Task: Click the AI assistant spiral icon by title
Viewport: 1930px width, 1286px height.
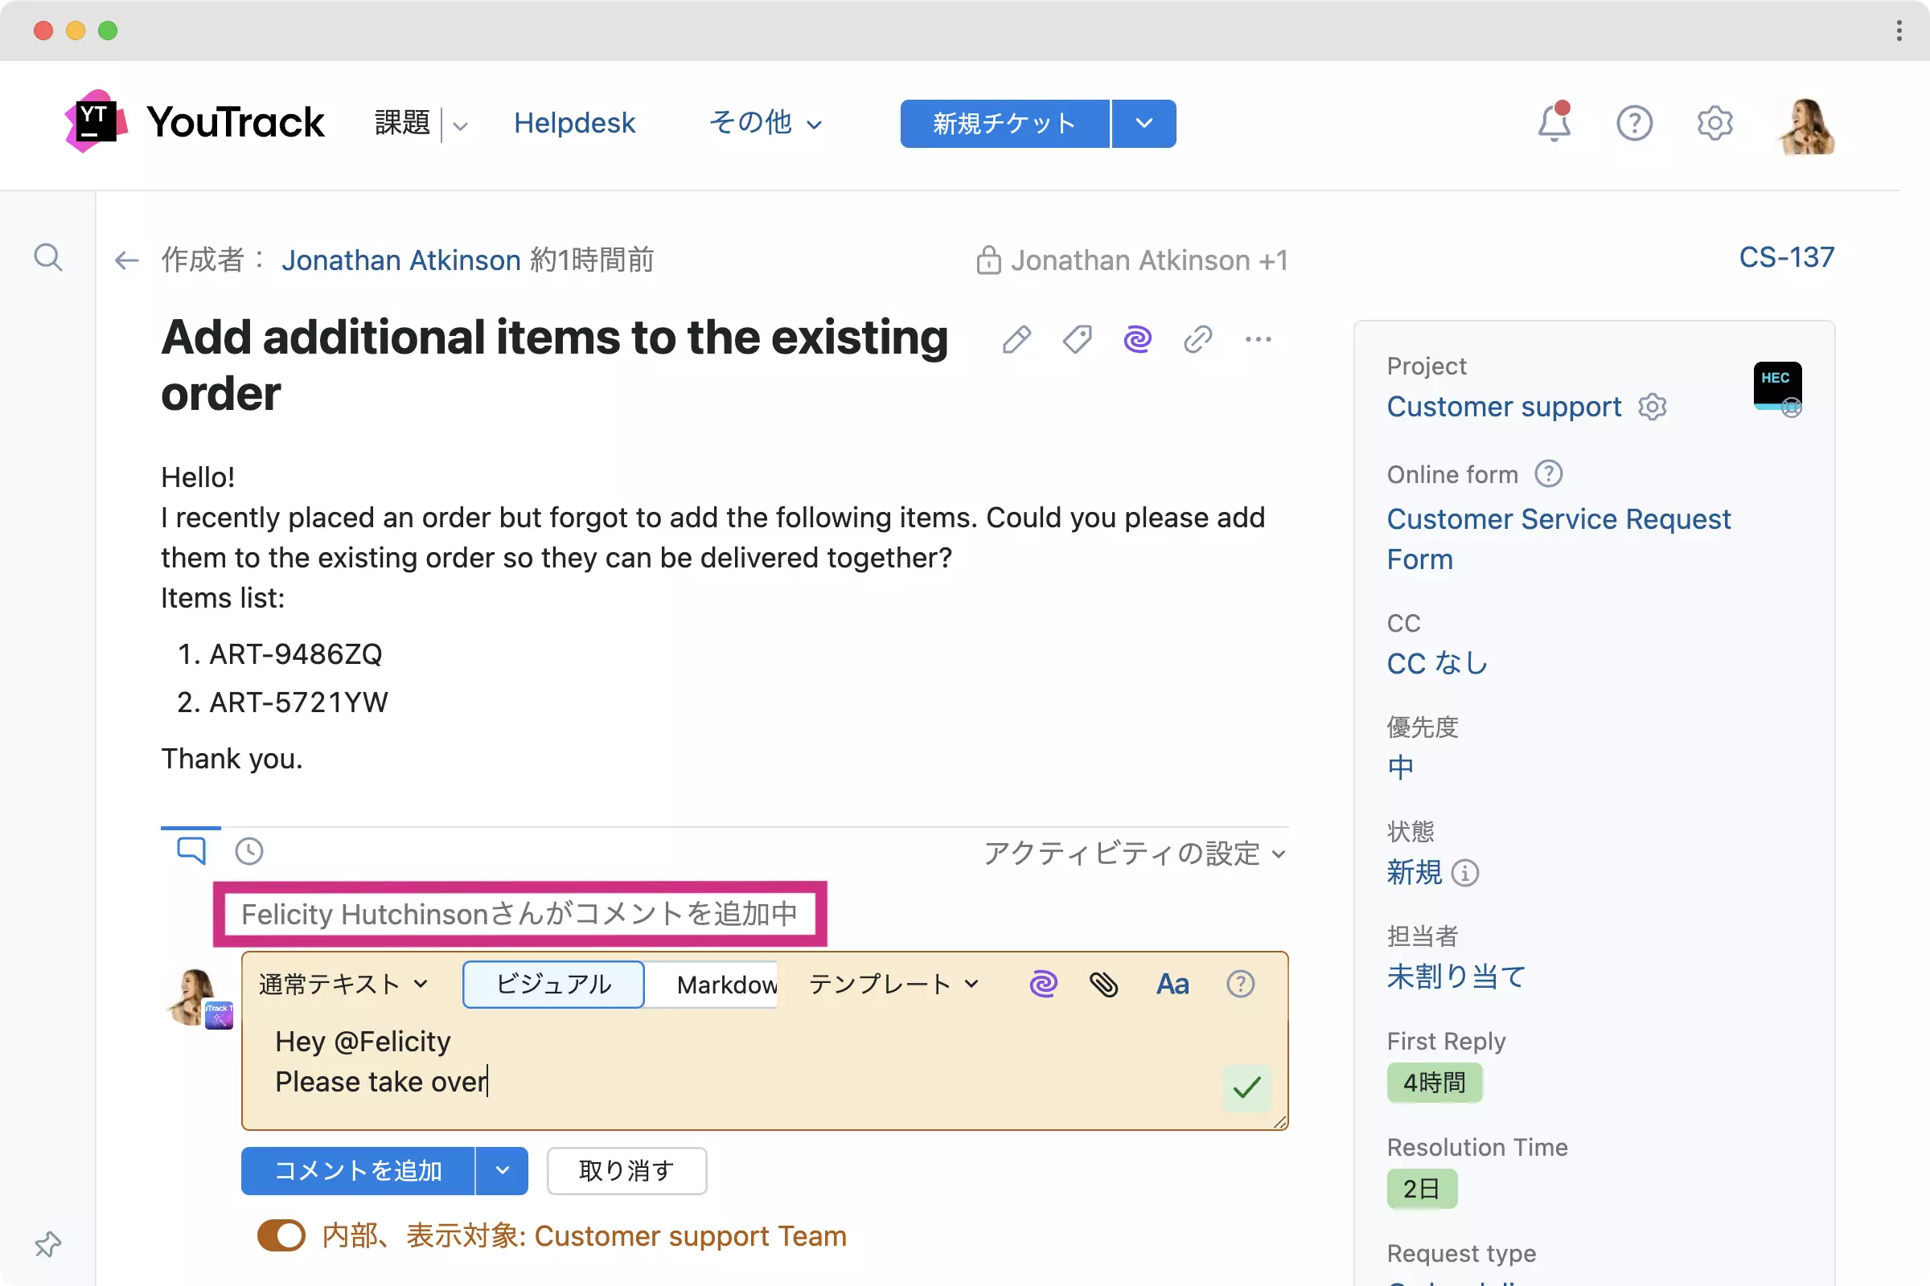Action: [1137, 338]
